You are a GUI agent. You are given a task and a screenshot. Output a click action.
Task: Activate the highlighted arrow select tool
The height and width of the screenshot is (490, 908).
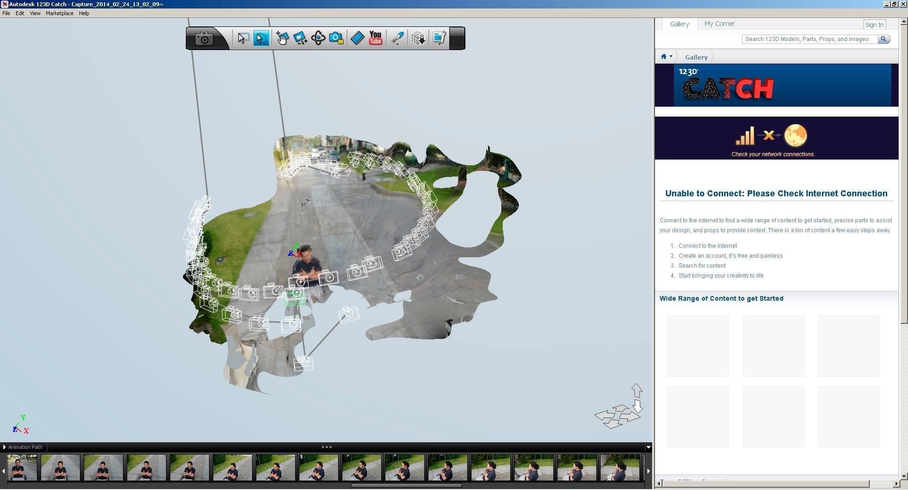(x=261, y=38)
